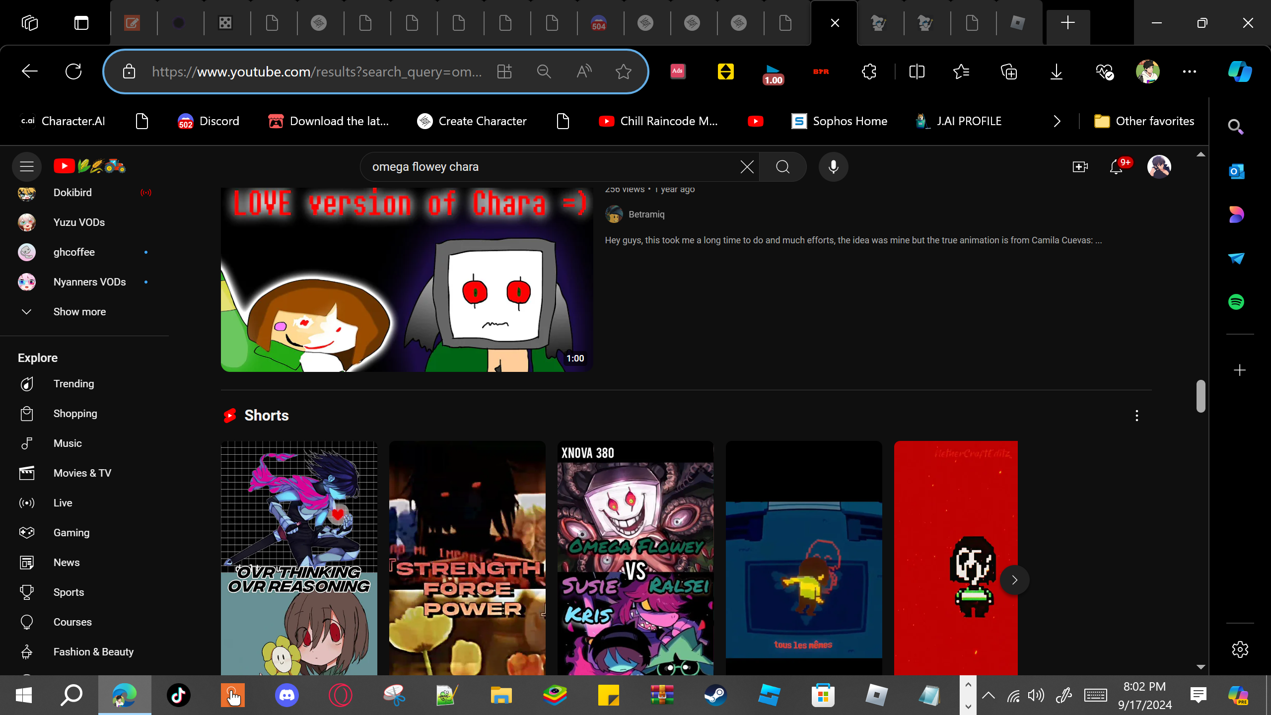This screenshot has height=715, width=1271.
Task: Clear the search query with X
Action: (747, 167)
